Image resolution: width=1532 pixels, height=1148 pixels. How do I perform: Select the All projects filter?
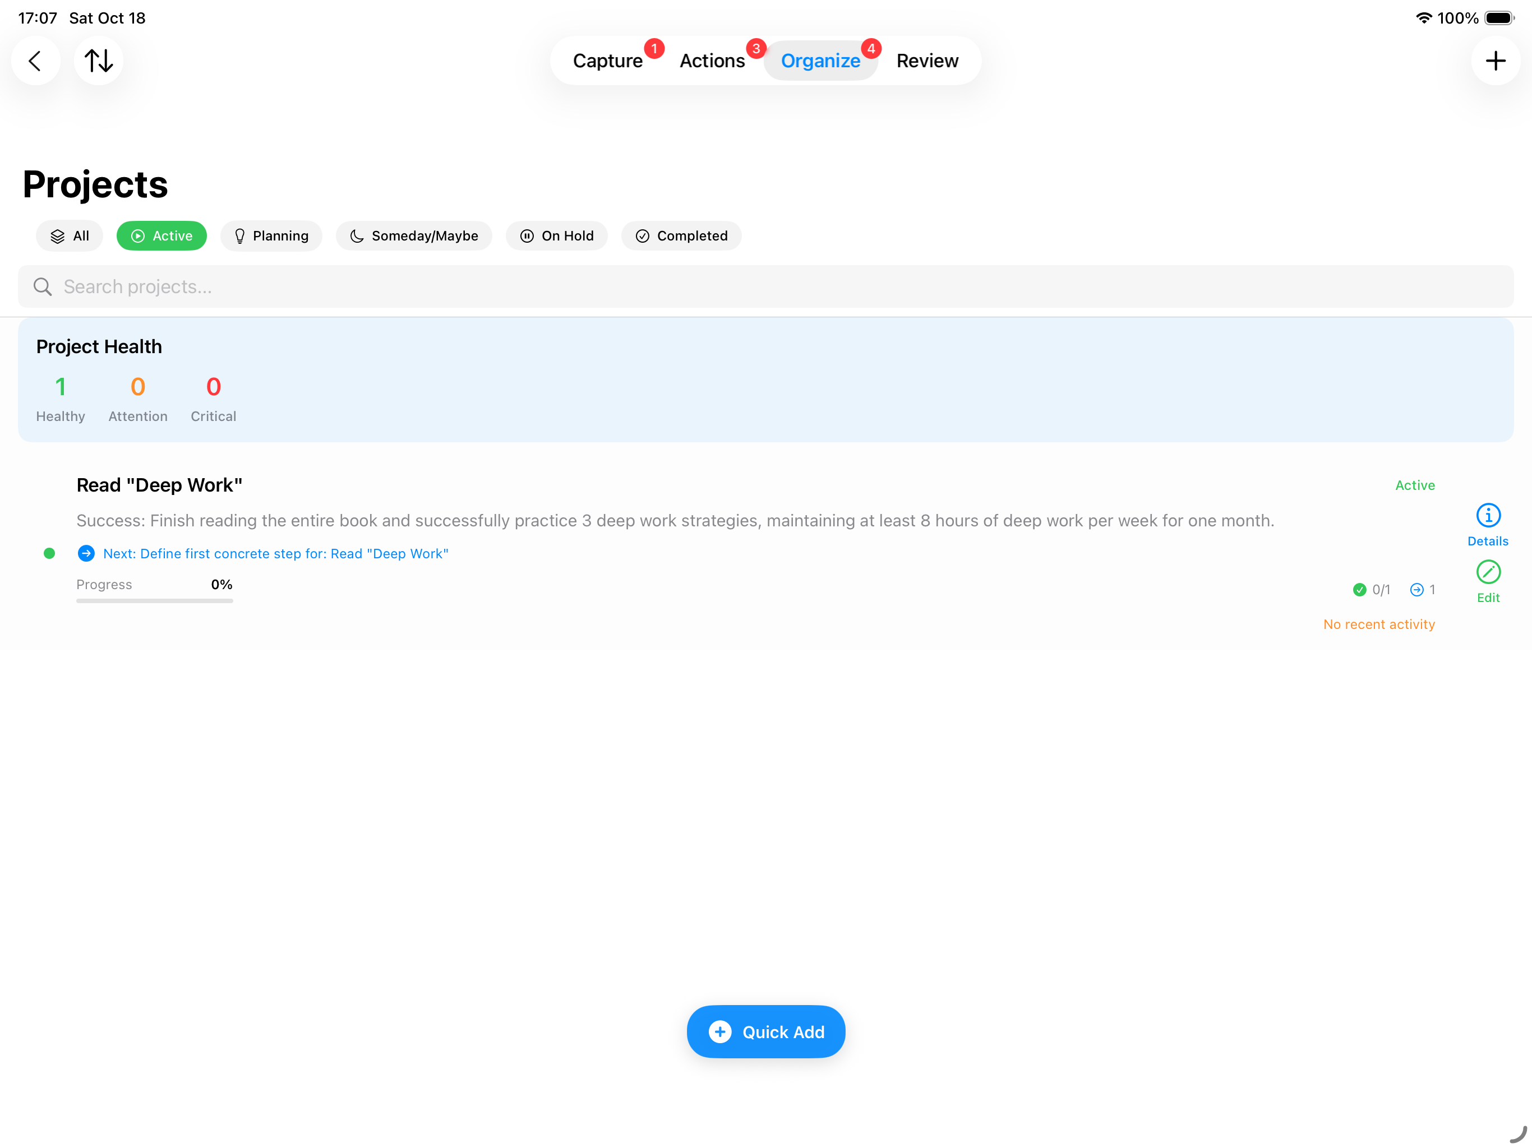[70, 235]
